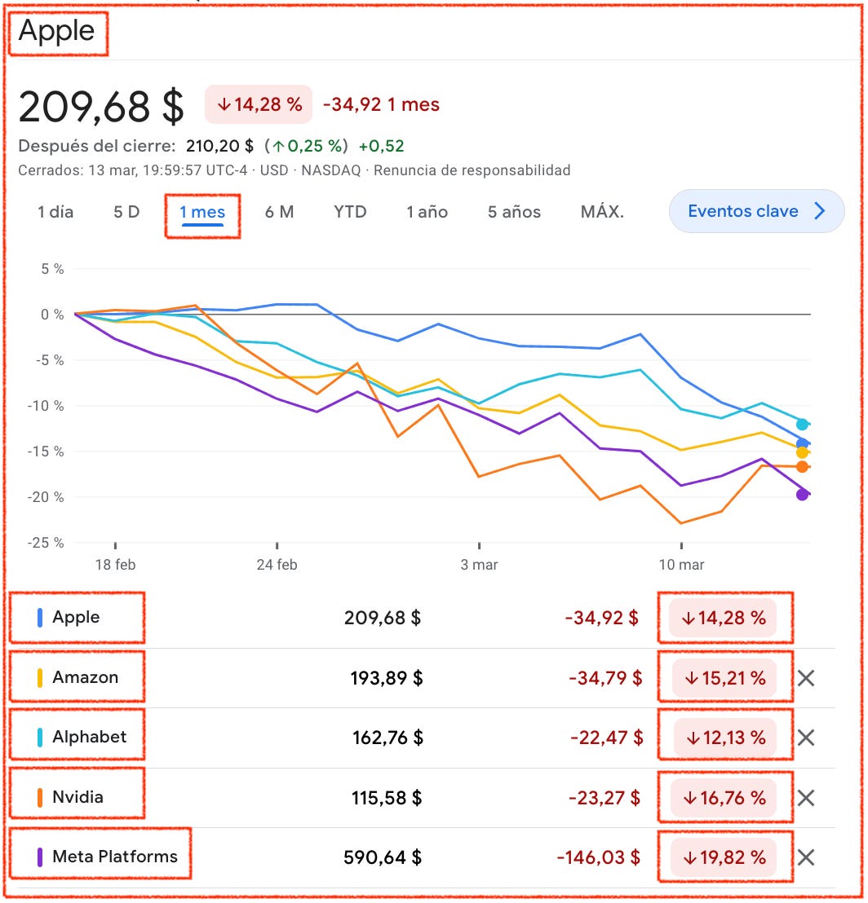
Task: Click the orange Nvidia color marker
Action: [x=40, y=797]
